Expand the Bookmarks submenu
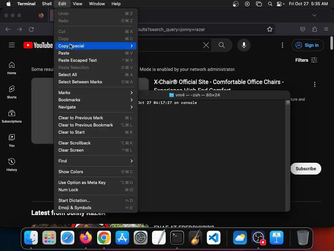The width and height of the screenshot is (334, 251). coord(96,100)
